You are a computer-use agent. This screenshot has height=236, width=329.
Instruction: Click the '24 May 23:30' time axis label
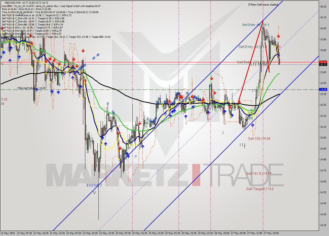point(157,233)
